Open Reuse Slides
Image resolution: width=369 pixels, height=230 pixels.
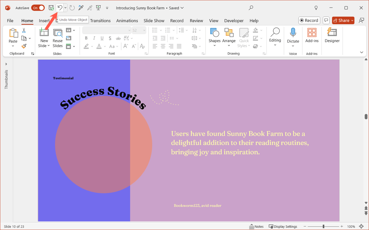[58, 33]
